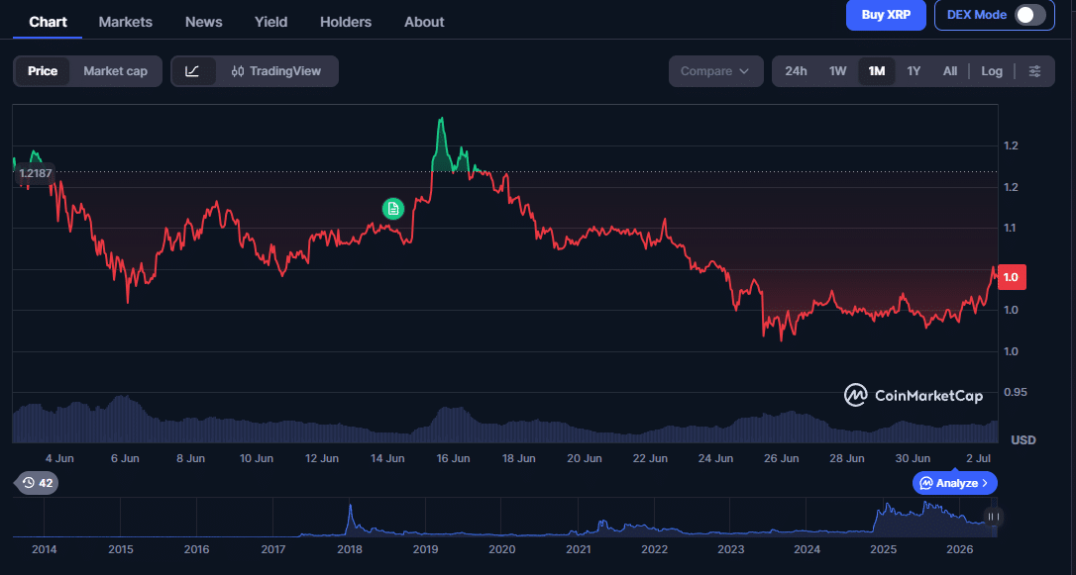Click the USD currency label

tap(1023, 440)
